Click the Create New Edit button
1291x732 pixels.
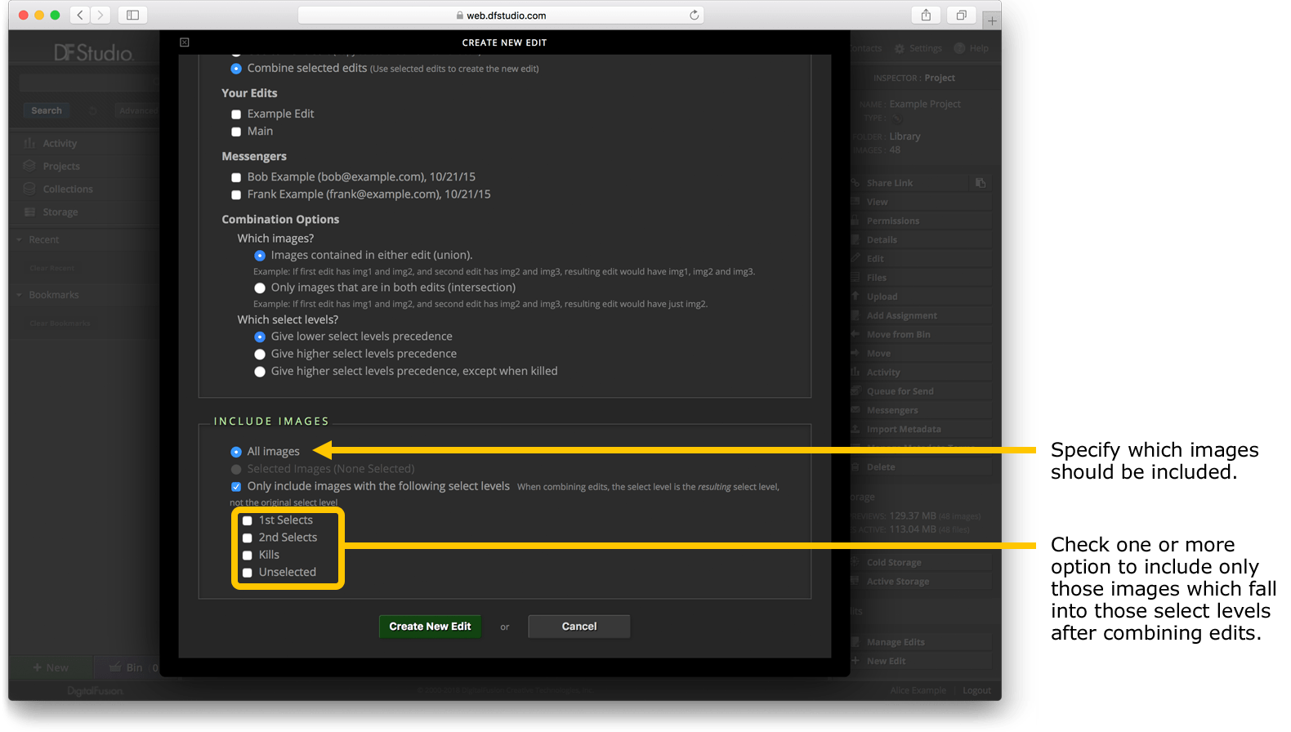430,627
